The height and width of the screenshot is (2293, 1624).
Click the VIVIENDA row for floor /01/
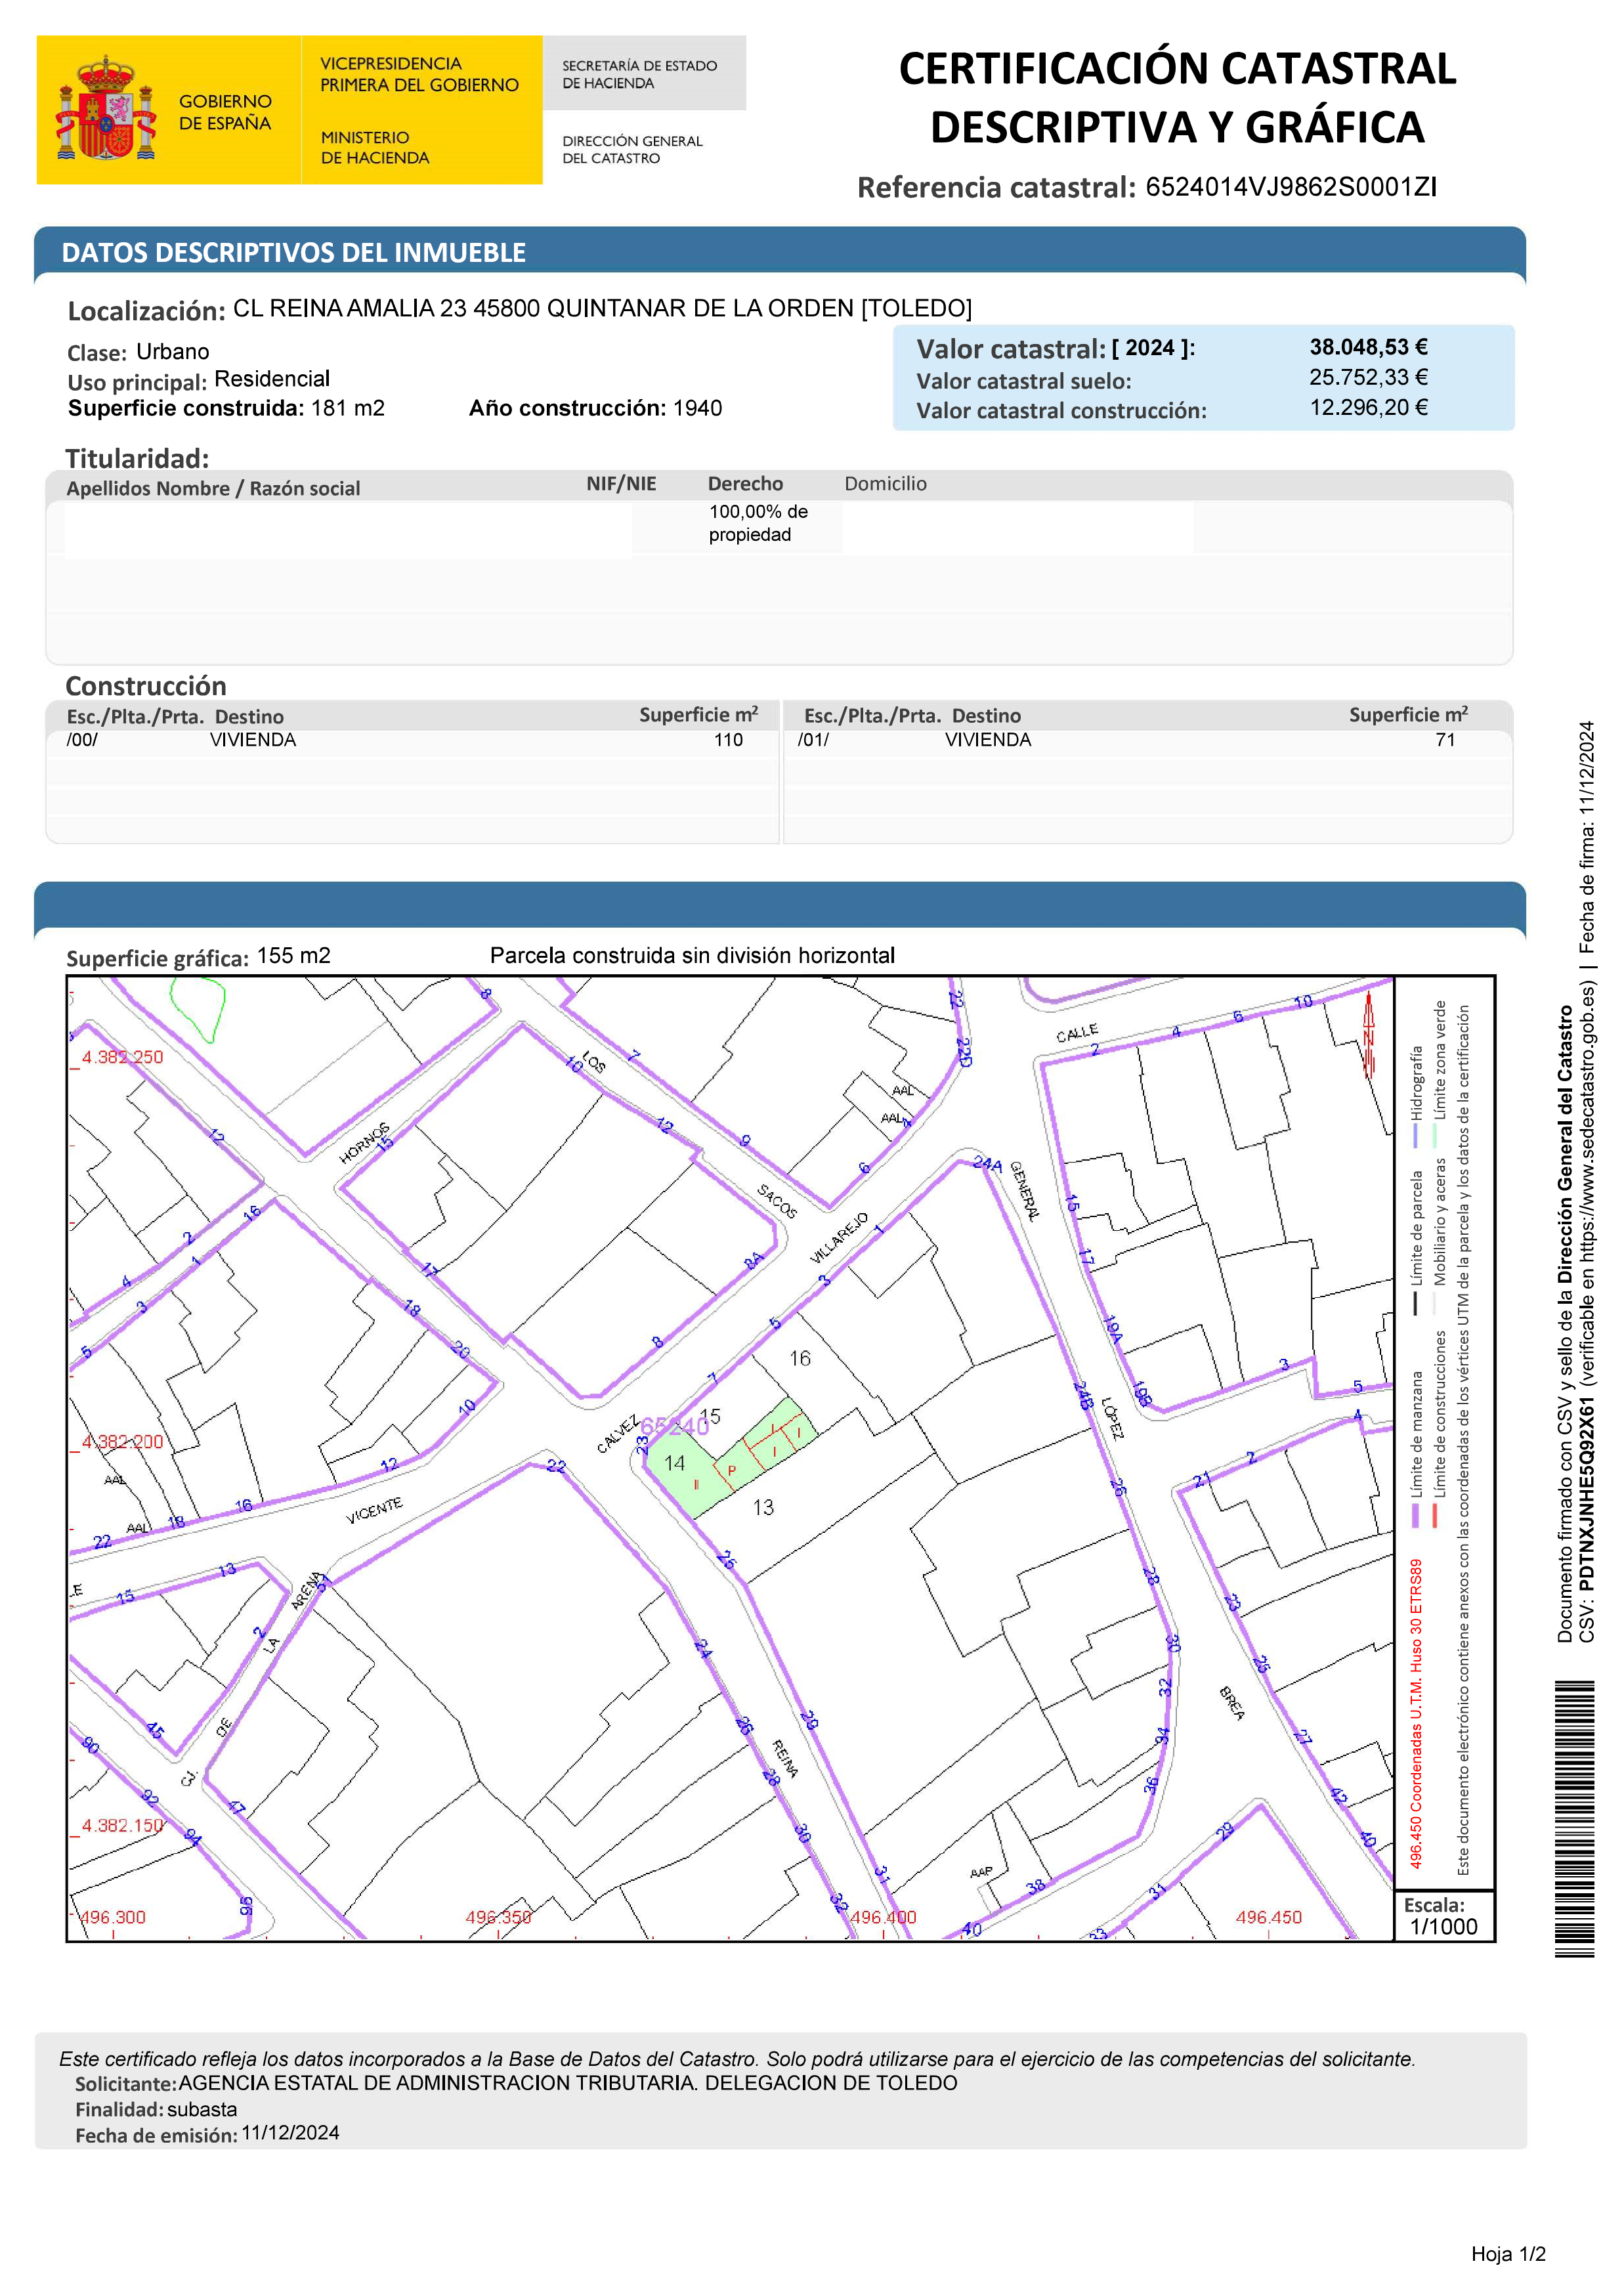988,740
